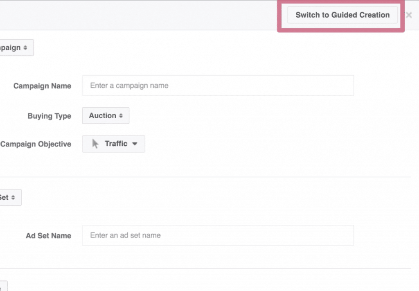Click the Ad Set Name label
The height and width of the screenshot is (291, 419).
point(48,236)
